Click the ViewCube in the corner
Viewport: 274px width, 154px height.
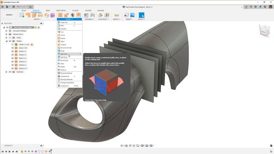[x=265, y=31]
